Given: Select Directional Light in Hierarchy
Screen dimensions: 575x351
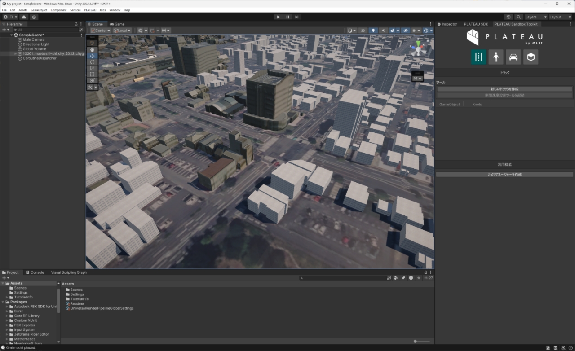Looking at the screenshot, I should point(36,44).
